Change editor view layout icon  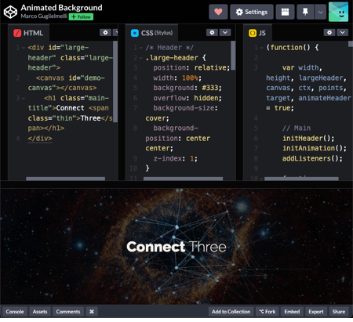tap(285, 12)
